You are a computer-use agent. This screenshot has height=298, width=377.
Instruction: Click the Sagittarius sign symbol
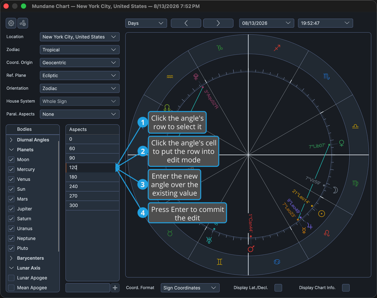277,48
